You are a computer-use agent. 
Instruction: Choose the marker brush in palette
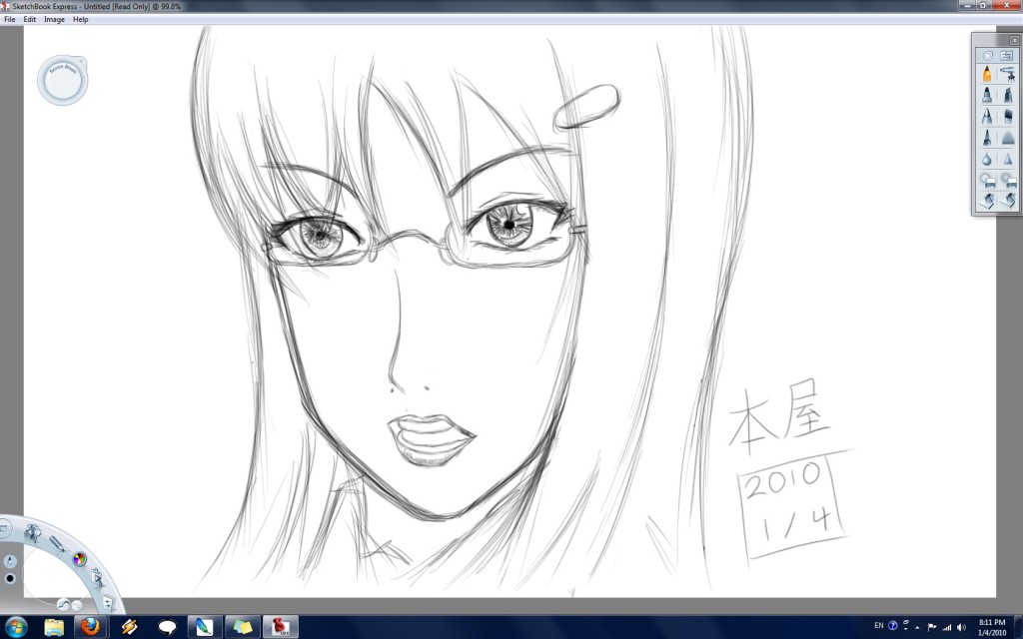click(x=987, y=96)
